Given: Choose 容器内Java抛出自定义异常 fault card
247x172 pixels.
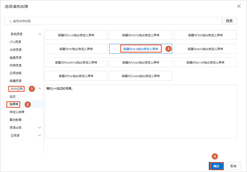Looking at the screenshot, I should pos(141,49).
